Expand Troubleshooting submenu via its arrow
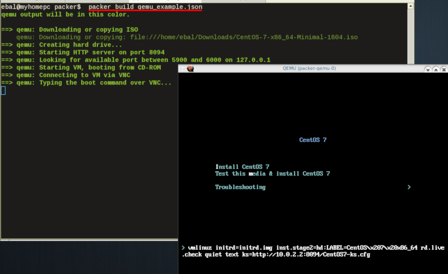The height and width of the screenshot is (274, 448). (409, 187)
